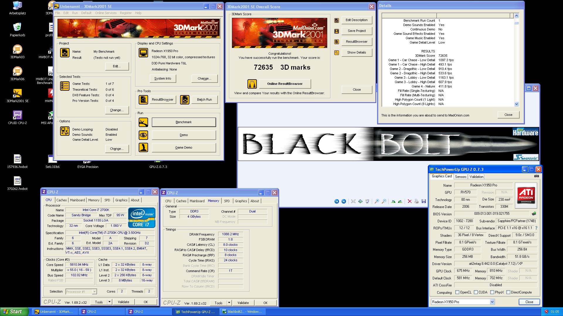Click the Save Project floppy icon
The image size is (563, 316).
pos(337,31)
